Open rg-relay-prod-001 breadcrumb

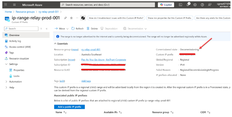49,12
